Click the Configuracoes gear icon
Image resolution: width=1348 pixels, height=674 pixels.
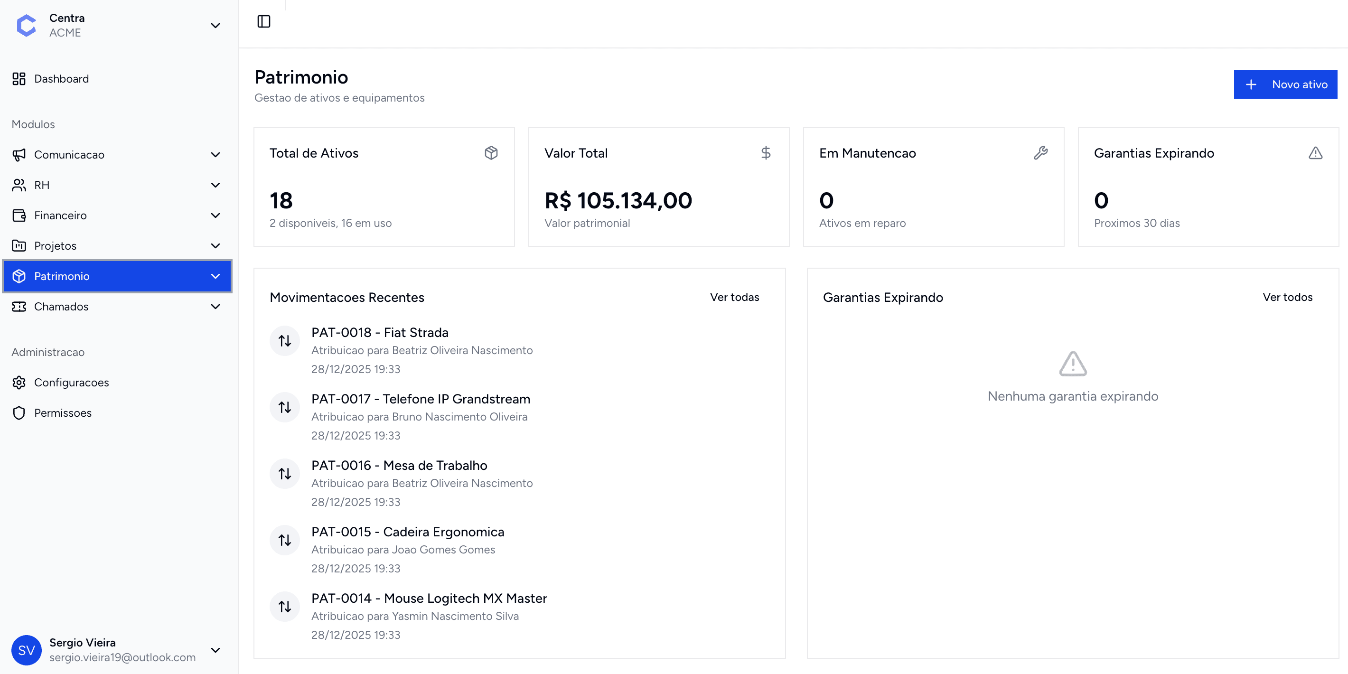19,383
